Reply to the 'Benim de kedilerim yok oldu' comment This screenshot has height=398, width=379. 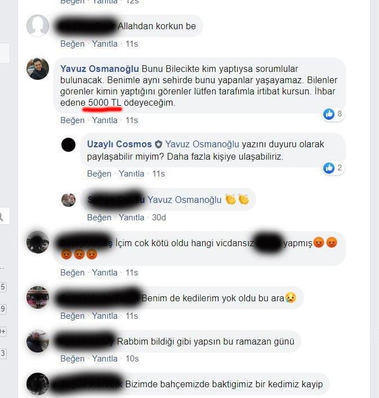(x=105, y=316)
